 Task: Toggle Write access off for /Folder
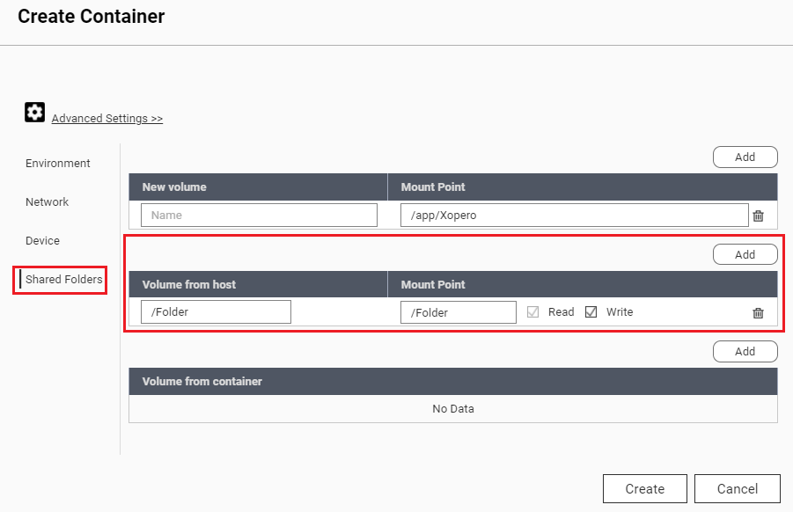(591, 311)
